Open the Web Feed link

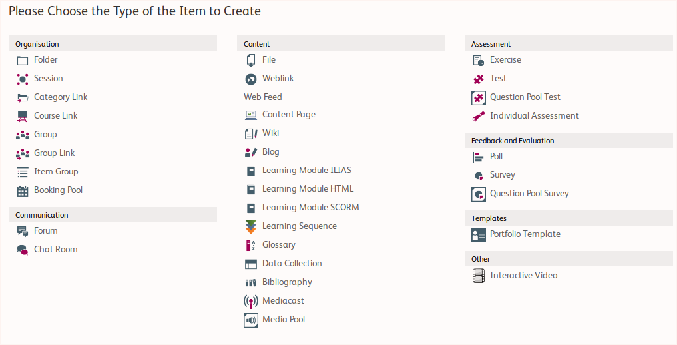262,97
